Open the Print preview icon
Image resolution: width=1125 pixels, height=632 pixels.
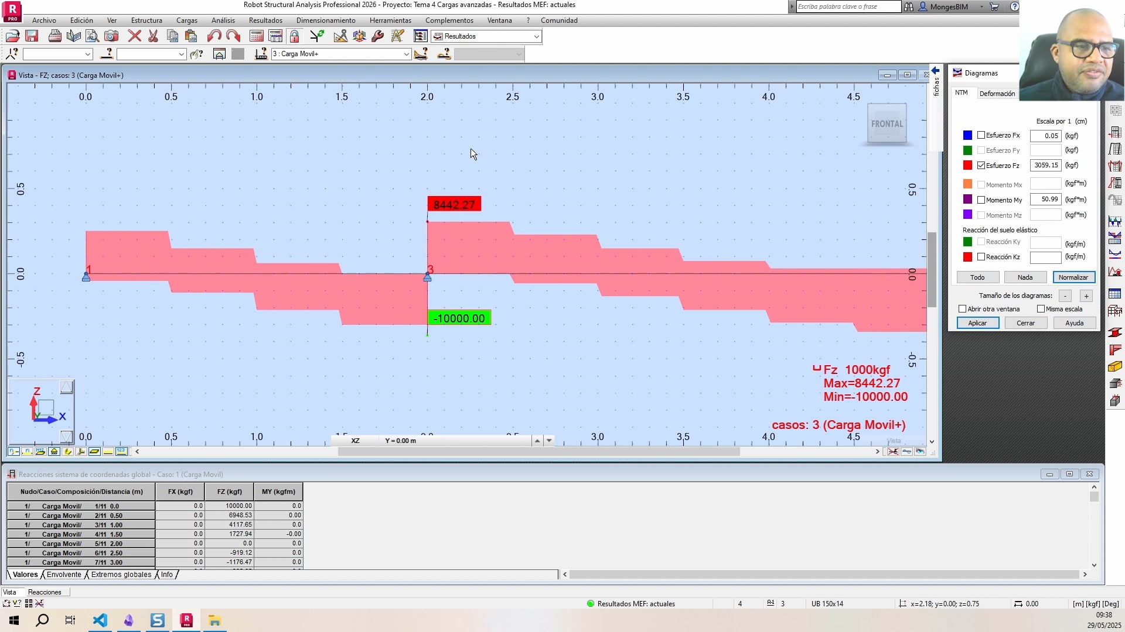pyautogui.click(x=92, y=36)
